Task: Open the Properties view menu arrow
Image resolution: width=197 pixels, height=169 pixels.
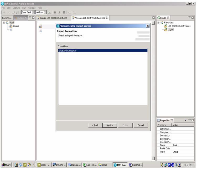Action: (x=185, y=120)
